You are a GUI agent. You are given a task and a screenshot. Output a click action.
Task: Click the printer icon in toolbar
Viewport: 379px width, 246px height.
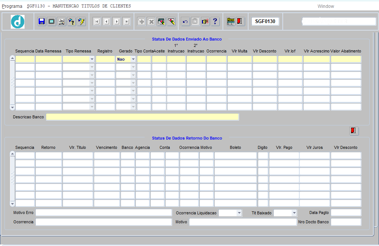[62, 22]
